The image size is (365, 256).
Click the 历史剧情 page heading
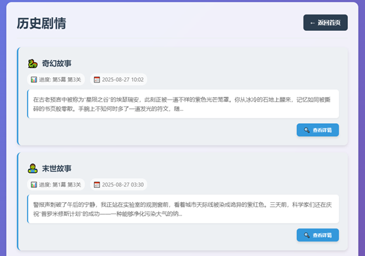[x=41, y=24]
